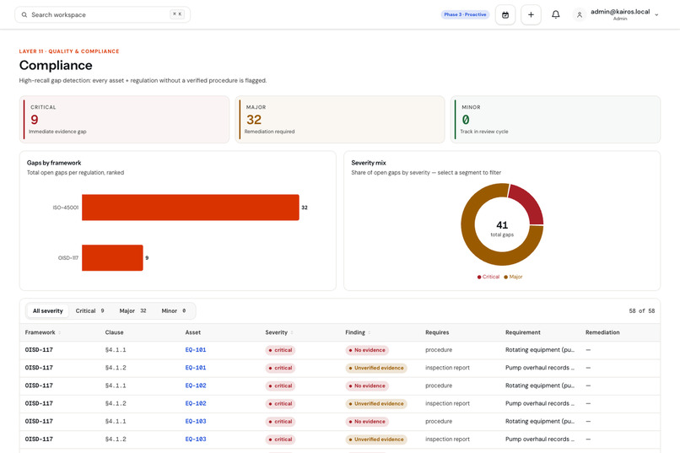This screenshot has height=453, width=680.
Task: Sort table by Severity column
Action: pos(279,332)
